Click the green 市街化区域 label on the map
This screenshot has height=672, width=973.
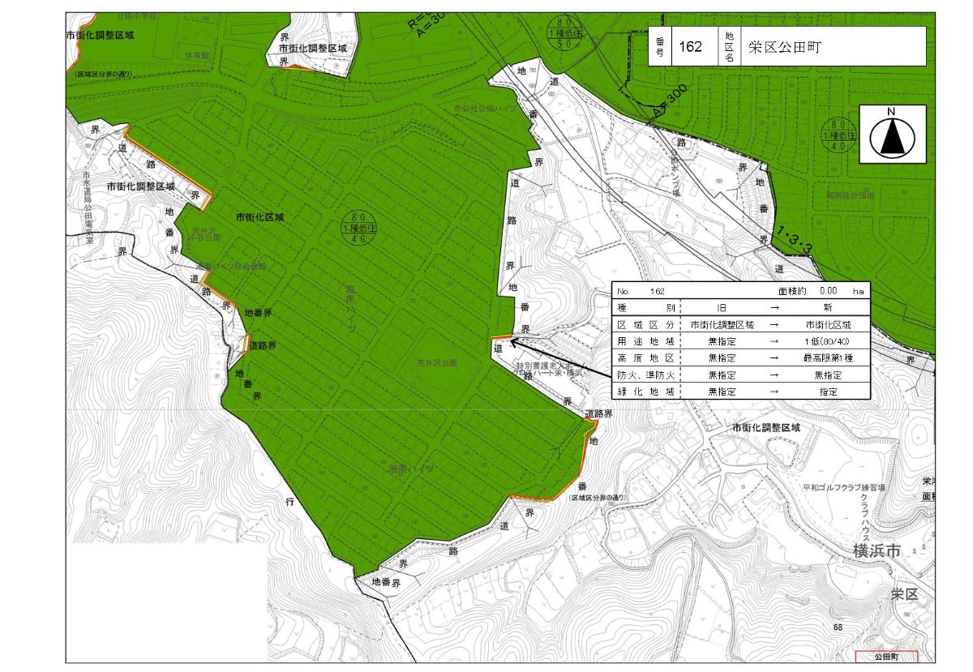point(259,217)
